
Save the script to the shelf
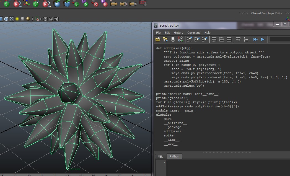[x=180, y=39]
